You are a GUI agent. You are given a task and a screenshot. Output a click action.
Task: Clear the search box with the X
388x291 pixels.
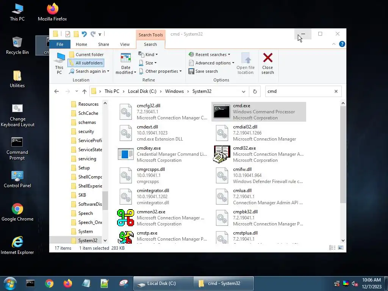click(336, 91)
